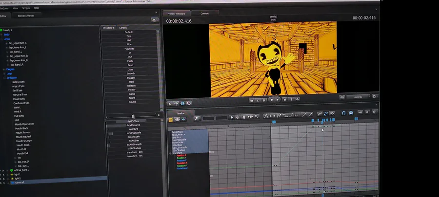Play the shot in the viewport
This screenshot has width=439, height=197.
pos(278,100)
